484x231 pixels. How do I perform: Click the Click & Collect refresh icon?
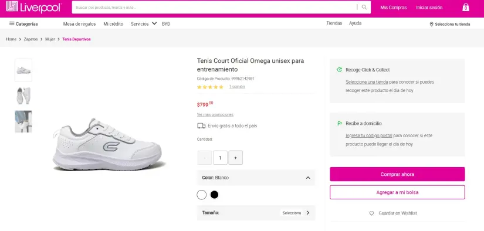[x=340, y=70]
